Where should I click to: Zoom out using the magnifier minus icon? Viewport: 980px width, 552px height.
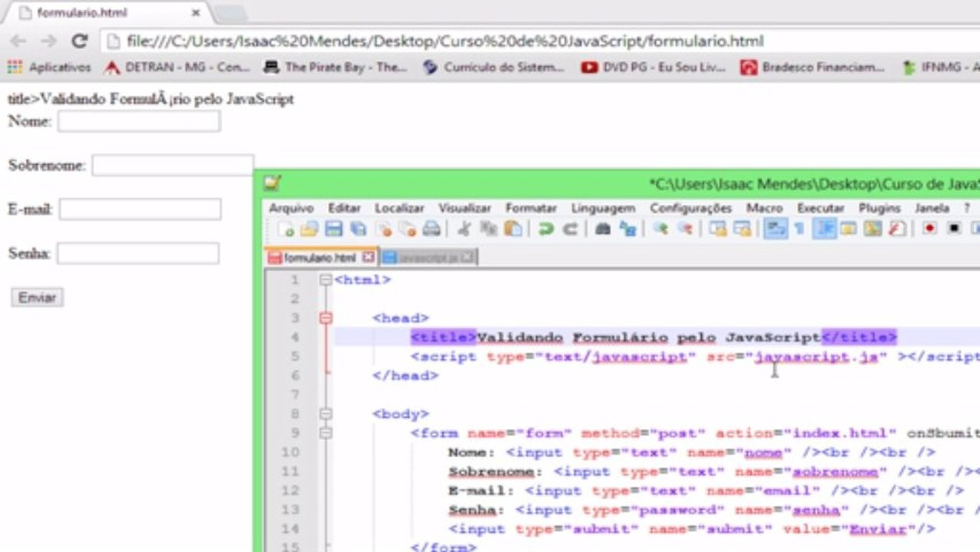(x=685, y=228)
